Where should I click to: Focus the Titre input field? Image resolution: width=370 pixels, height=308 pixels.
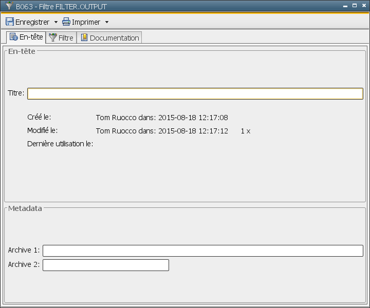coord(195,93)
